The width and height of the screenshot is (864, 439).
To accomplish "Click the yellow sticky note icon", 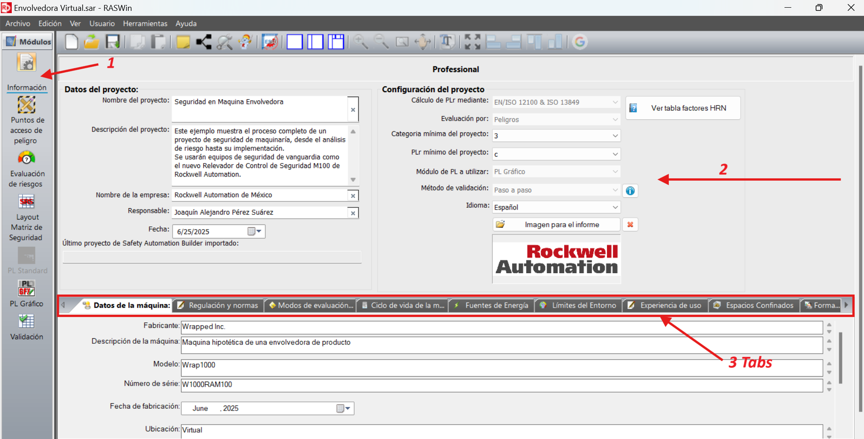I will click(183, 42).
